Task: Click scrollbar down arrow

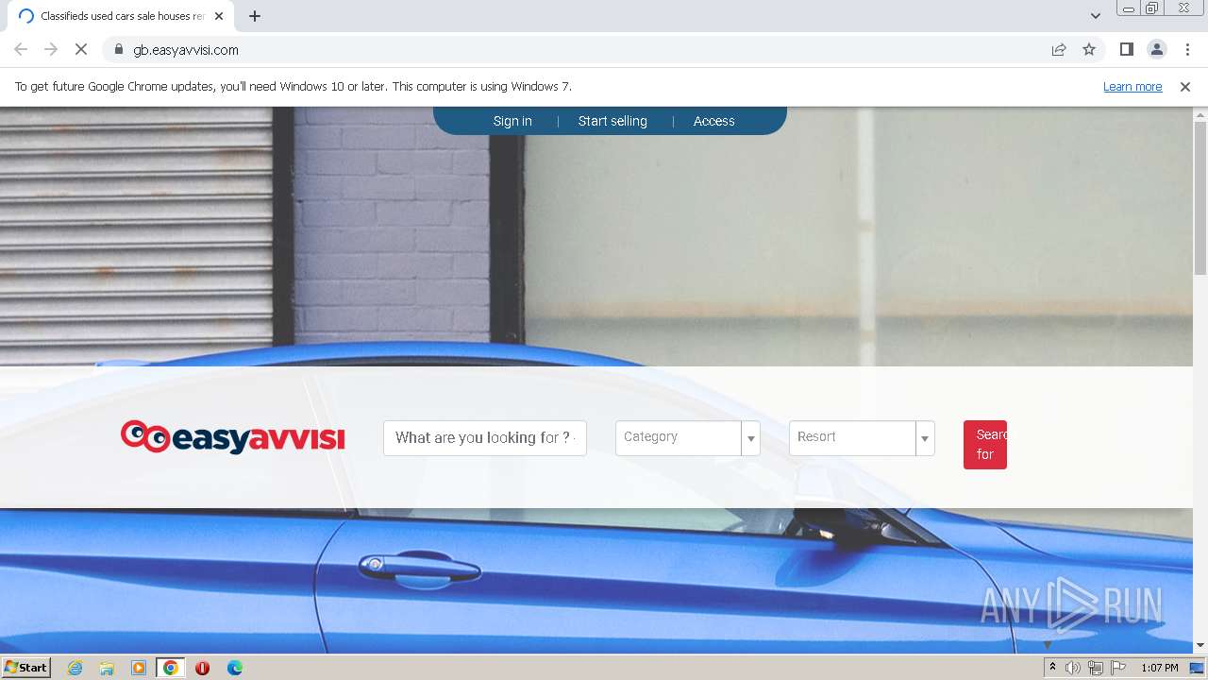Action: [x=1200, y=646]
